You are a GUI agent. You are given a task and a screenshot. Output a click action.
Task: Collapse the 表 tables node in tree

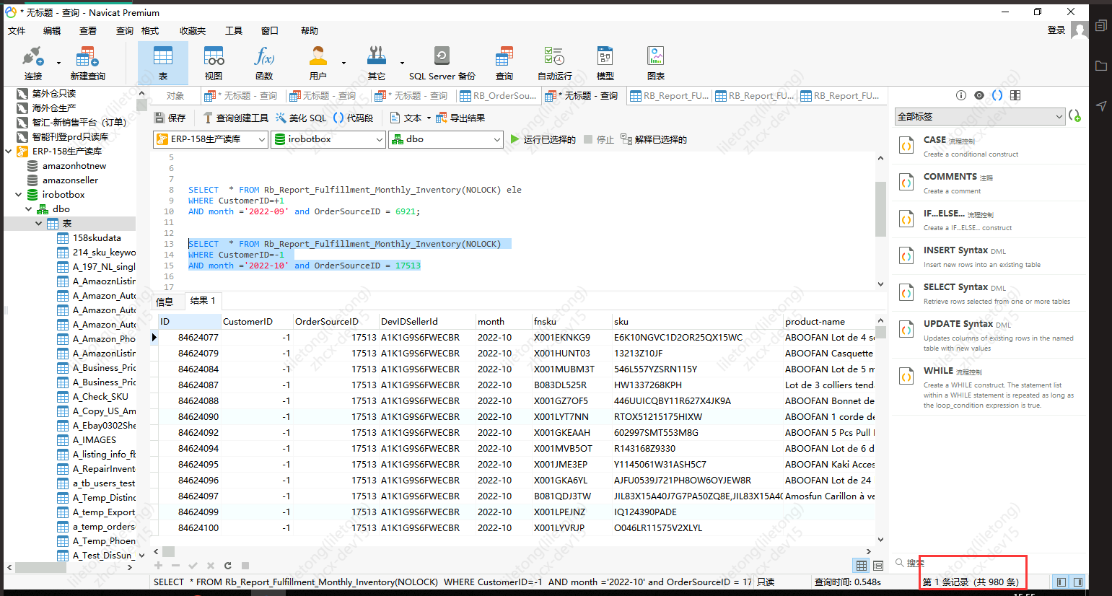tap(39, 223)
